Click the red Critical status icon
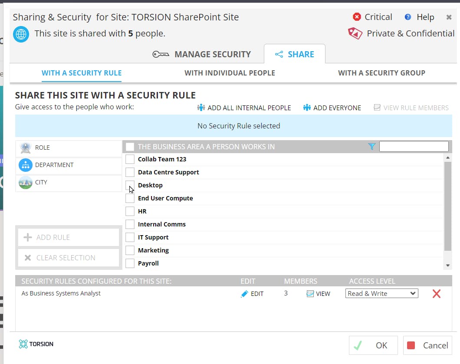Screen dimensions: 460x364 (x=357, y=17)
